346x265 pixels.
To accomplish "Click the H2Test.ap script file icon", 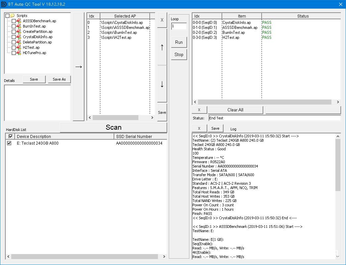I will pyautogui.click(x=19, y=47).
